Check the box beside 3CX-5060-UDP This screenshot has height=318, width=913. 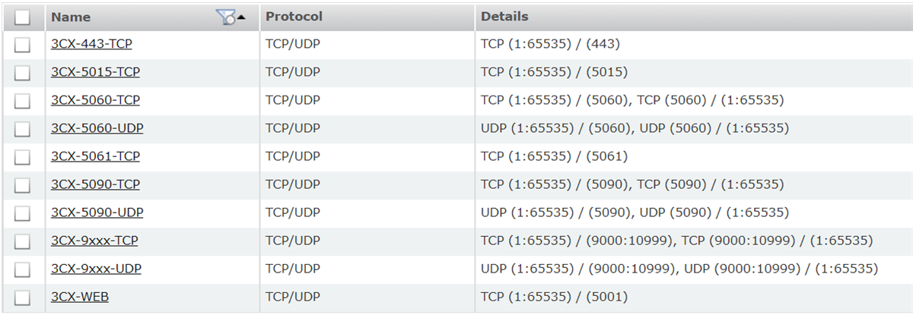22,129
